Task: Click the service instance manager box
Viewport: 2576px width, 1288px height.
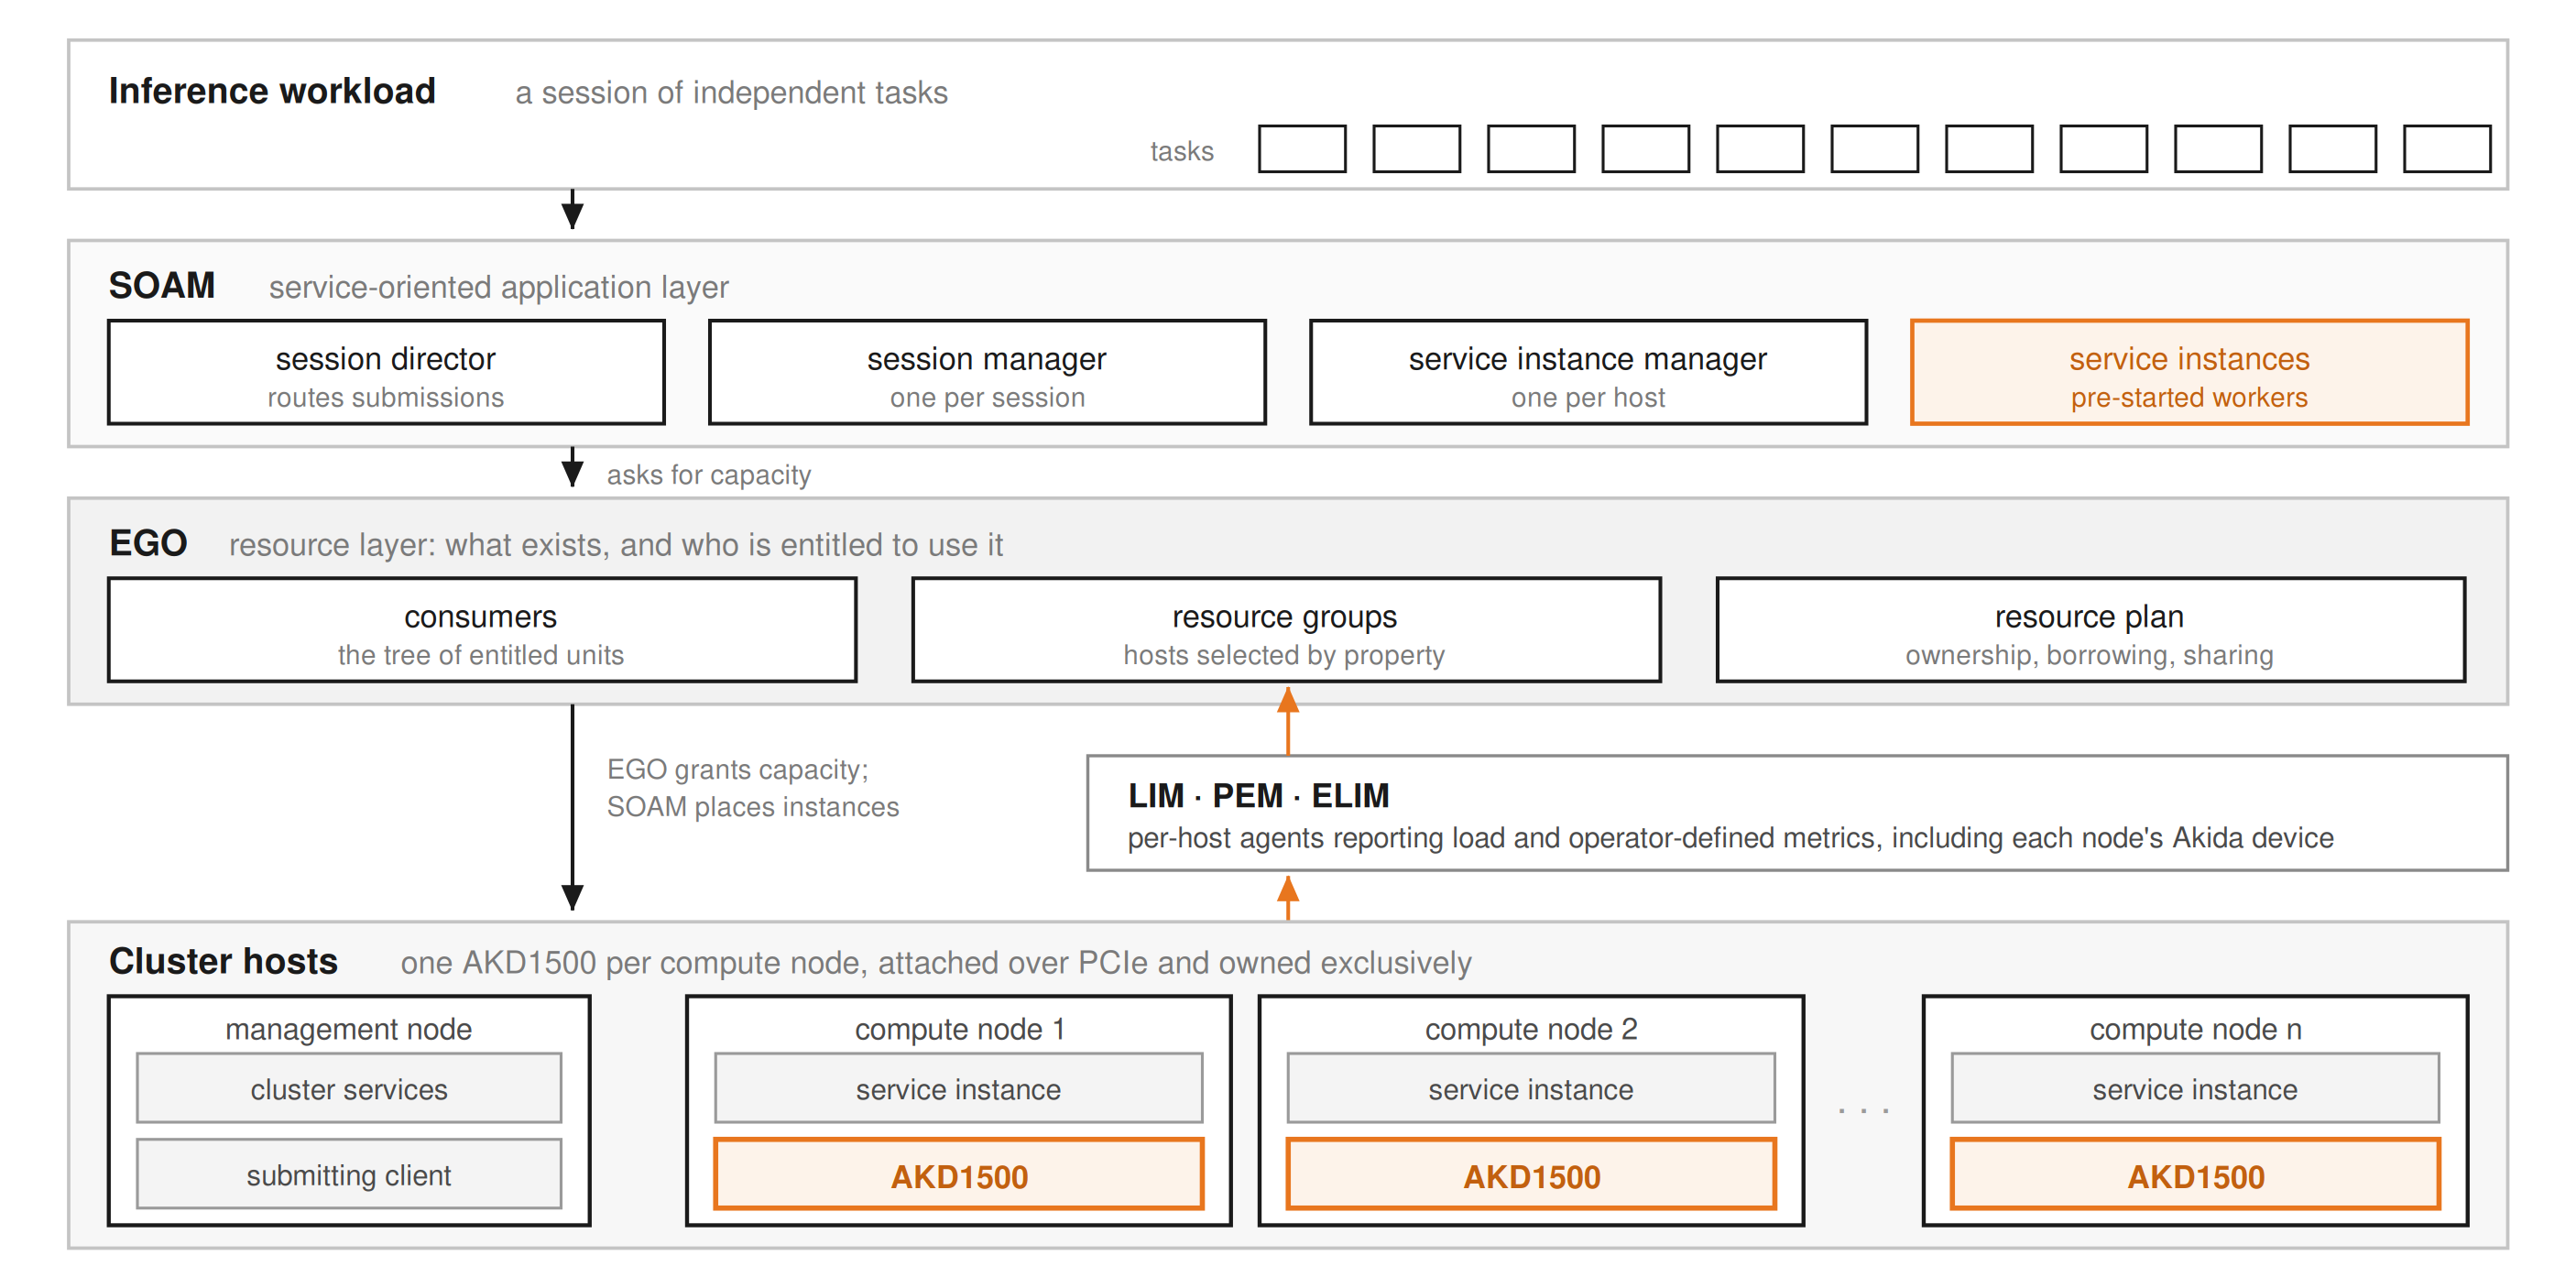Action: click(1588, 372)
